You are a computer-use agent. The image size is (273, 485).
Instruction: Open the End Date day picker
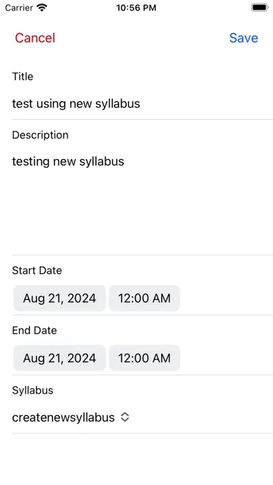(60, 358)
